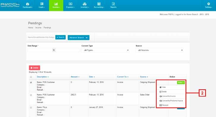Focus the Name/Email/Mobile search field

coord(41,37)
